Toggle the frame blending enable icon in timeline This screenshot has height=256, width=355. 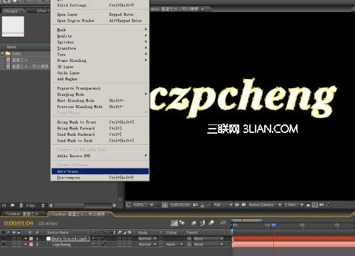203,223
